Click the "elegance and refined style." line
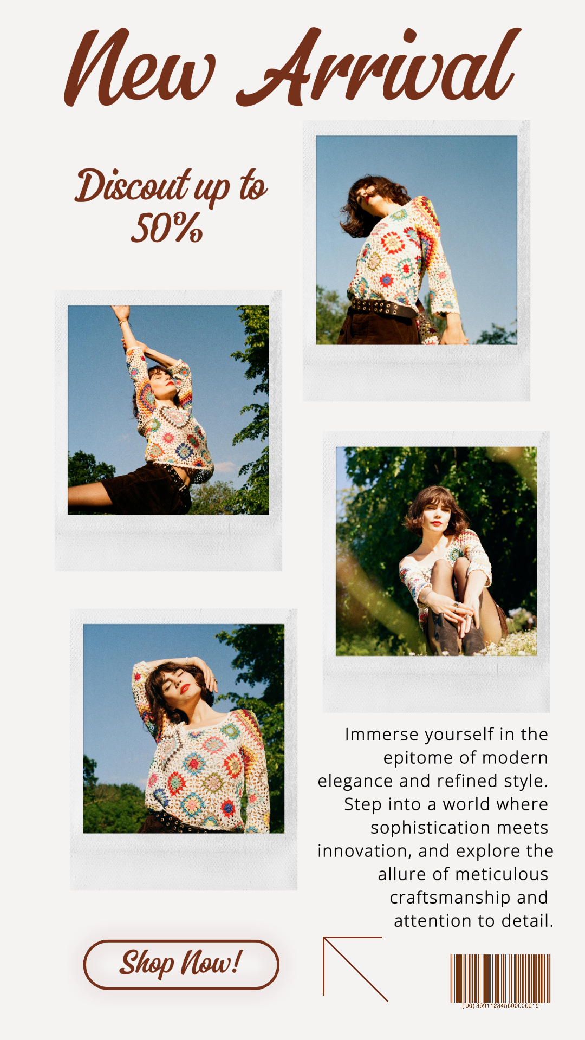Screen dimensions: 585x1040 click(433, 781)
